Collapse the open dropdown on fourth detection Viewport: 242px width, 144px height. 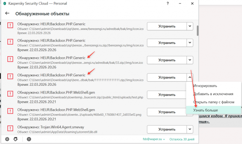(190, 77)
